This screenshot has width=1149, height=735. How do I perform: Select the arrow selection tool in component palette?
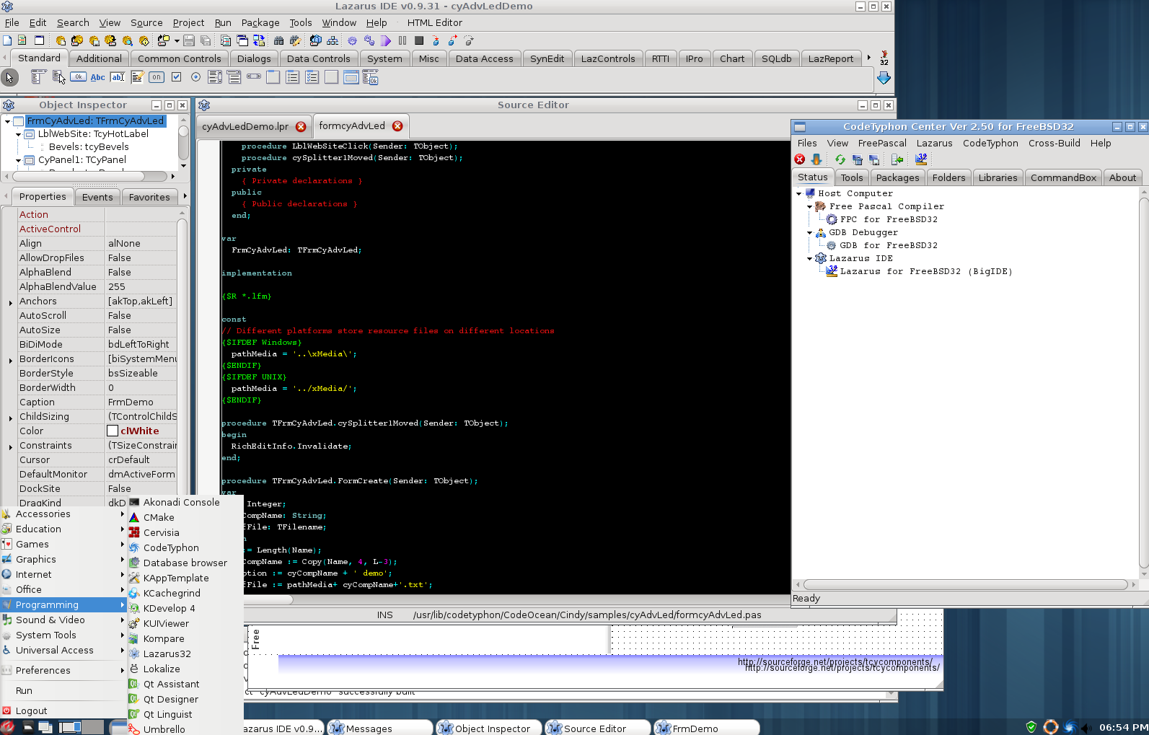9,77
